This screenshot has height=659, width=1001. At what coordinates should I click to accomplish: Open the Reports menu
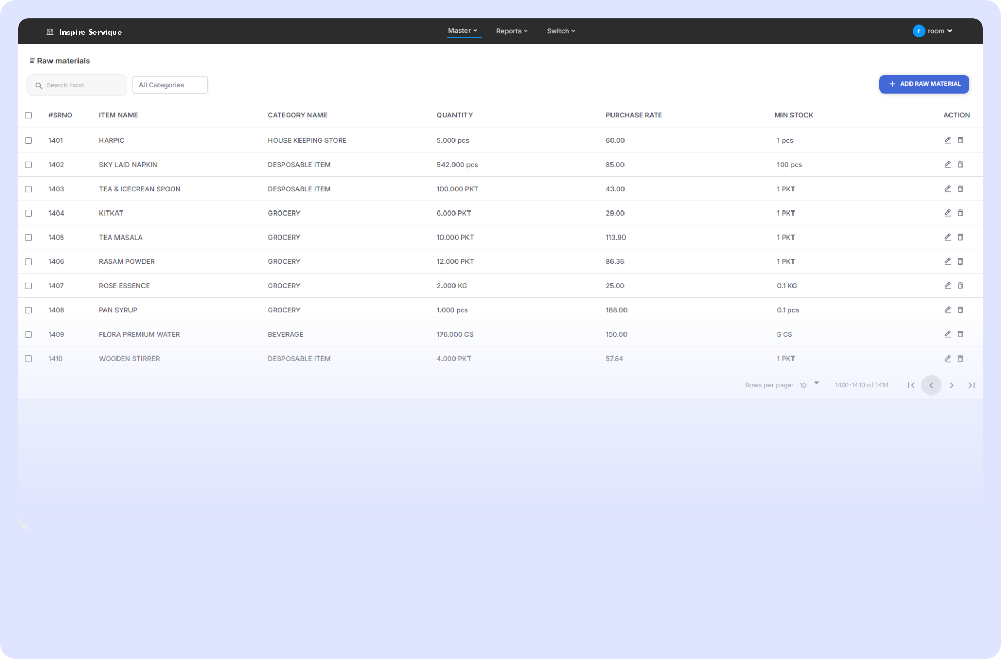click(x=512, y=31)
